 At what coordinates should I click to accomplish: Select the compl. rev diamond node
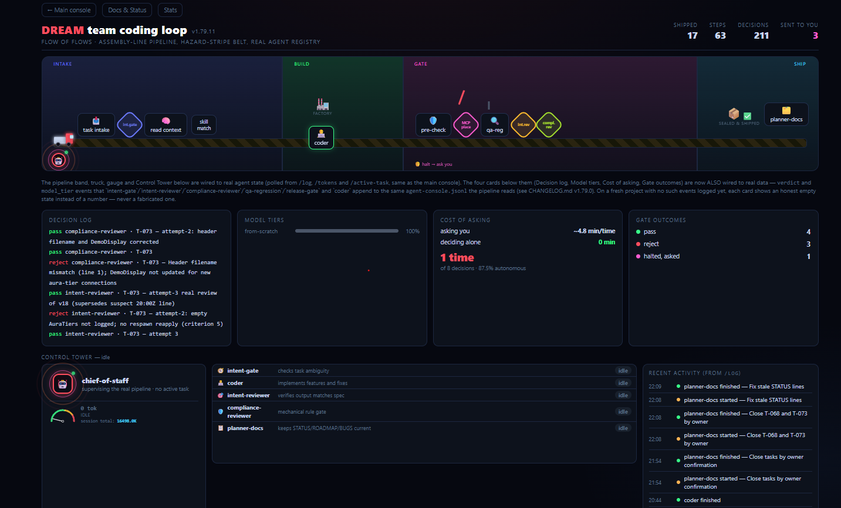549,125
